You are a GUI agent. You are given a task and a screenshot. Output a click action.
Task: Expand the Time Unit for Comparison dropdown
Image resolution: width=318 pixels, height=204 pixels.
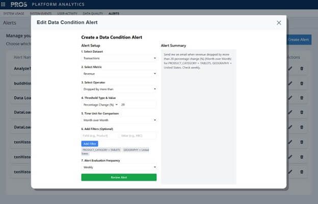pyautogui.click(x=119, y=120)
